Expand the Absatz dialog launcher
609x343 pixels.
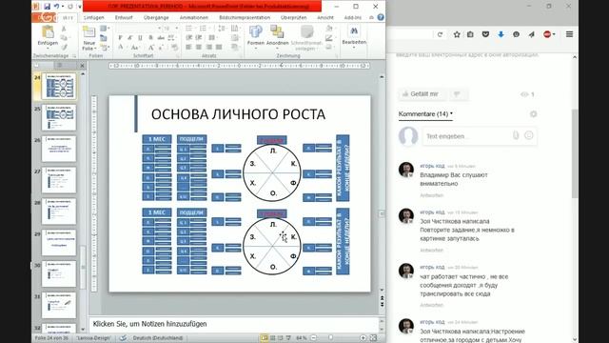(x=241, y=56)
